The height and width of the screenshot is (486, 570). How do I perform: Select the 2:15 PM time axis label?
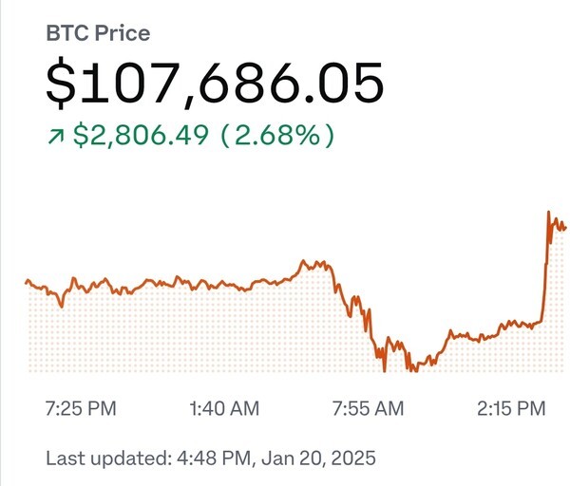click(x=510, y=409)
